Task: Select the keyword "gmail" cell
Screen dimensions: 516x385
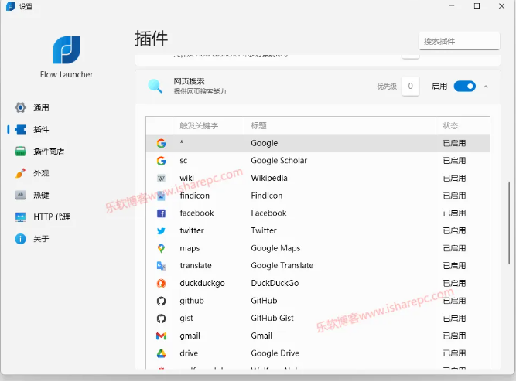Action: (190, 336)
